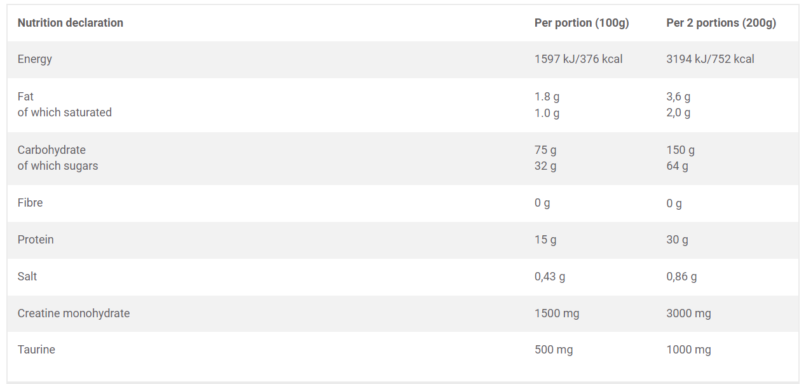Image resolution: width=806 pixels, height=384 pixels.
Task: Click the 1597 kJ/376 kcal value
Action: coord(578,59)
